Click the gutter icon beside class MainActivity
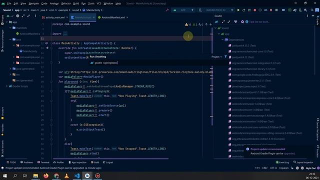The height and width of the screenshot is (180, 320). click(x=46, y=43)
